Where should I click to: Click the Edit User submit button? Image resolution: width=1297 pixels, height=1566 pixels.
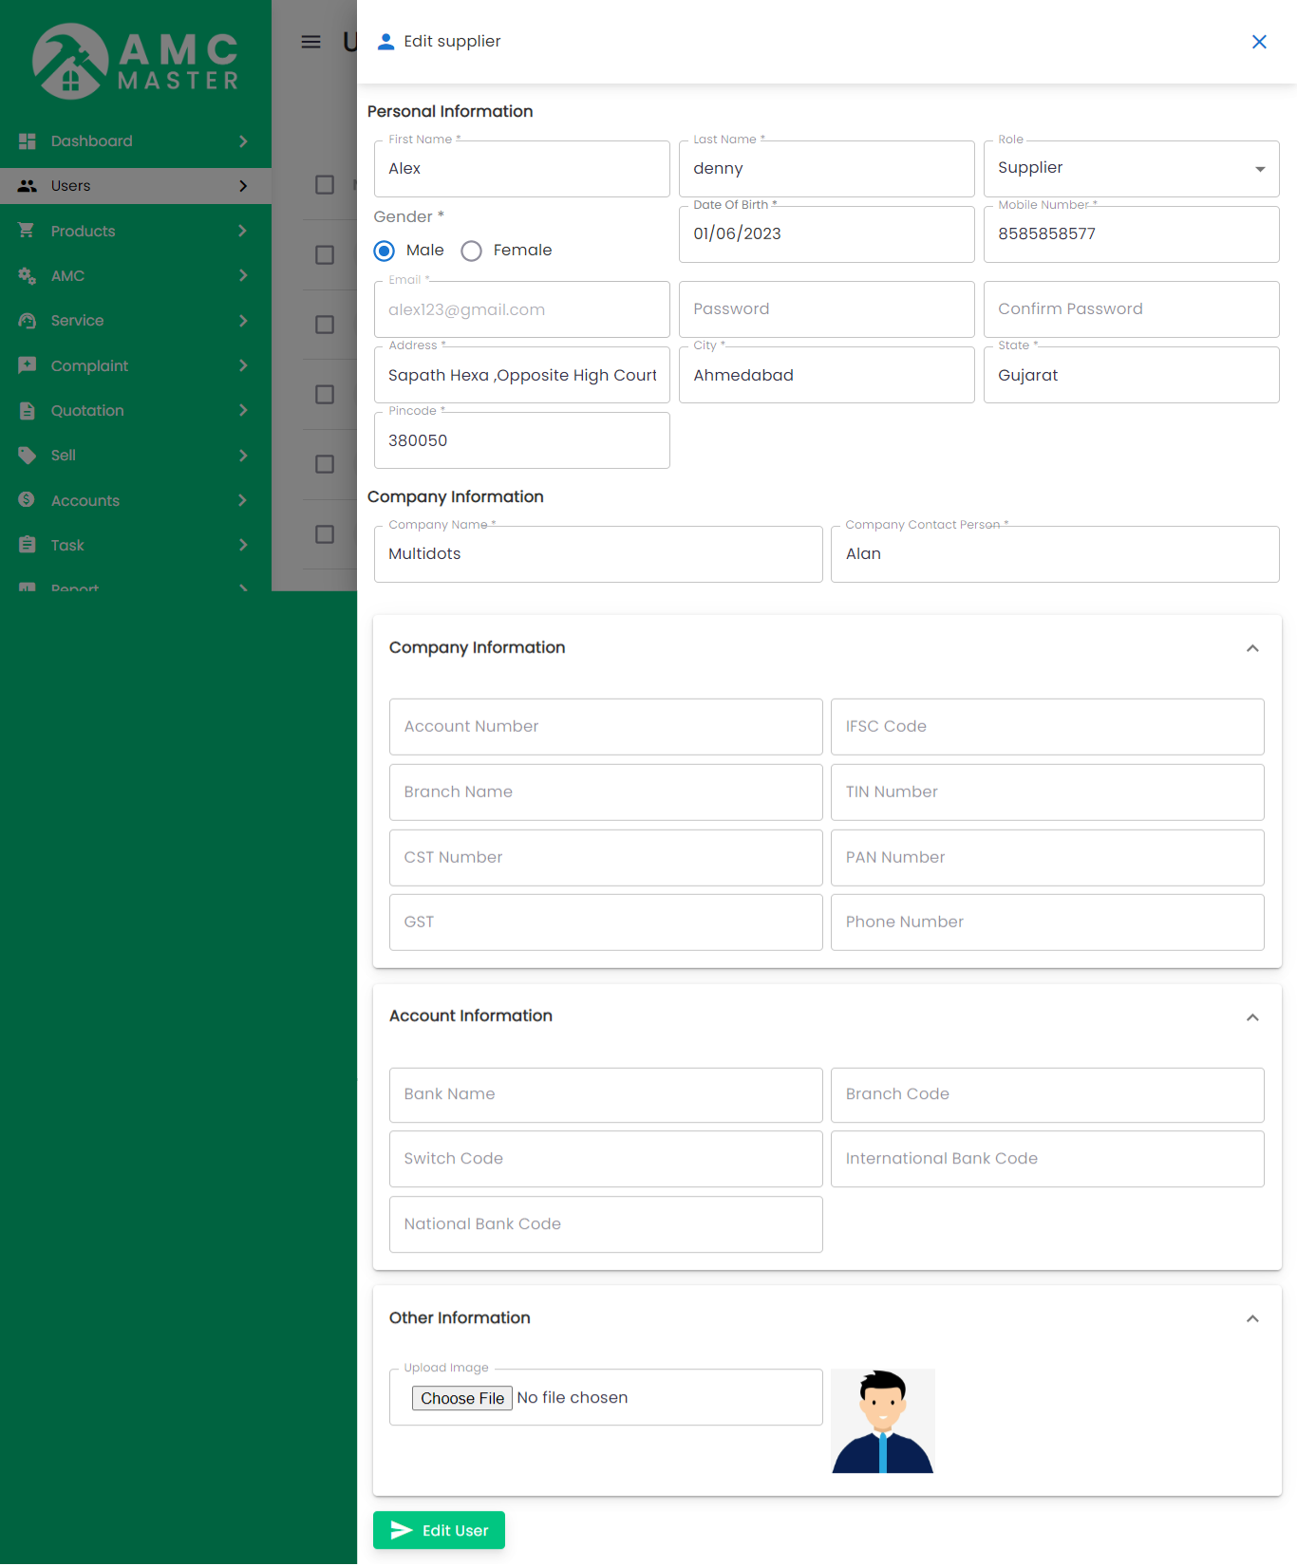tap(439, 1530)
